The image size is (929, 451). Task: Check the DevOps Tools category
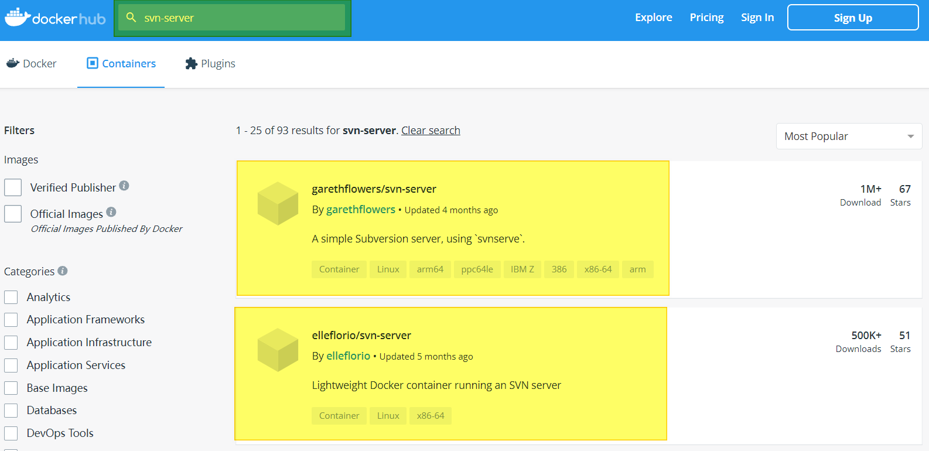click(x=11, y=433)
